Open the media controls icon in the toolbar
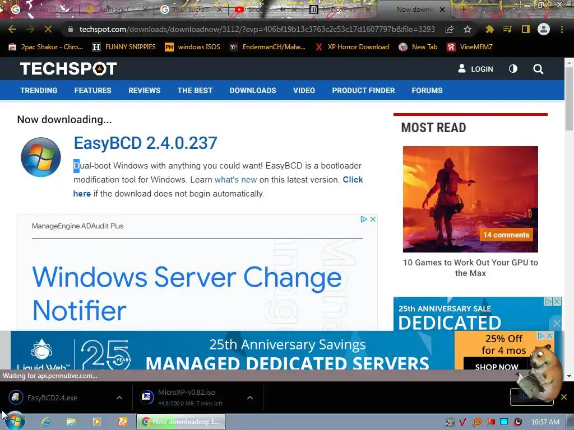Image resolution: width=574 pixels, height=430 pixels. pos(507,29)
